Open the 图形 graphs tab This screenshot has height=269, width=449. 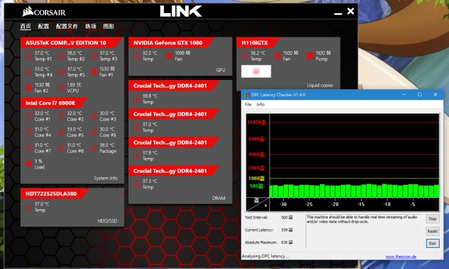click(x=109, y=26)
